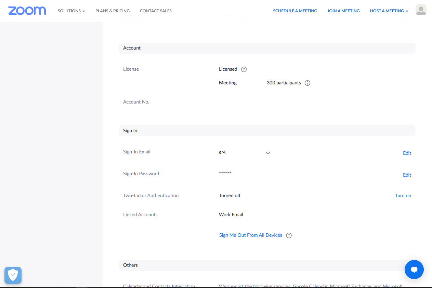Click the Account No. label

[x=136, y=102]
